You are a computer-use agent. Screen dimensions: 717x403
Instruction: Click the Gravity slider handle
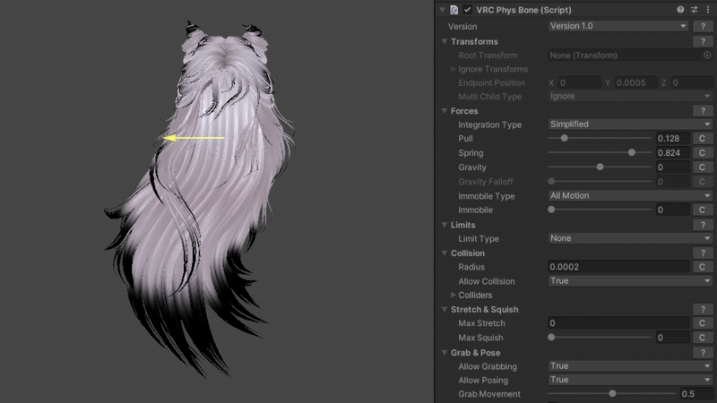click(x=600, y=167)
